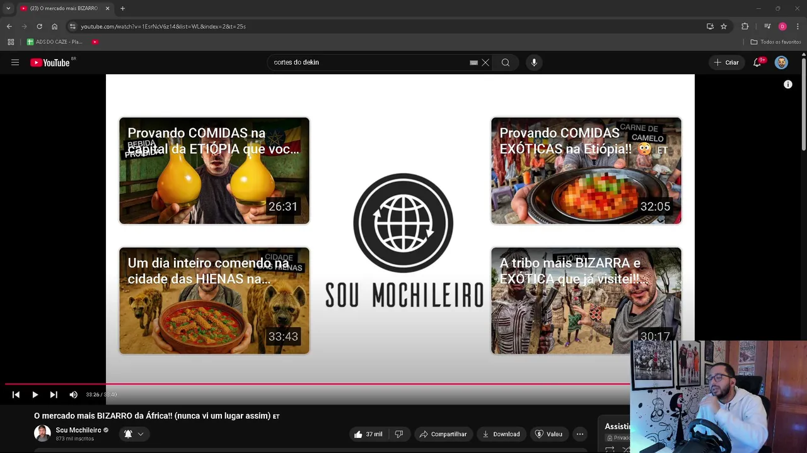Click the Criar create button
Image resolution: width=807 pixels, height=453 pixels.
point(726,62)
